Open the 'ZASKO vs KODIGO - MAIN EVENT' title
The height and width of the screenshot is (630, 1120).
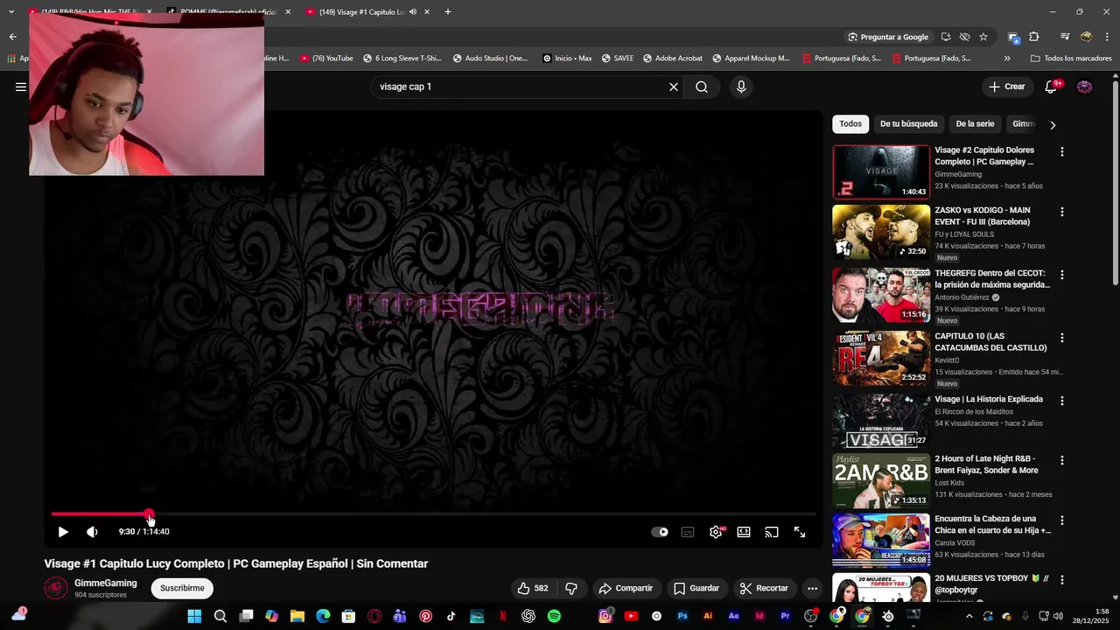click(983, 216)
